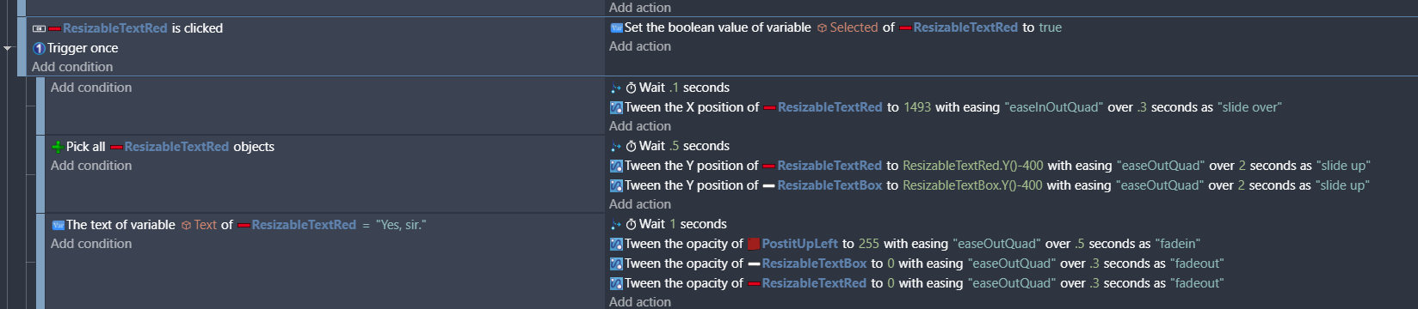Click the green Pick all plus icon
Screen dimensions: 1418x309
(x=58, y=147)
